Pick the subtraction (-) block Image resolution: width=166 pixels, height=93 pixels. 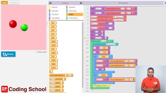click(x=53, y=27)
